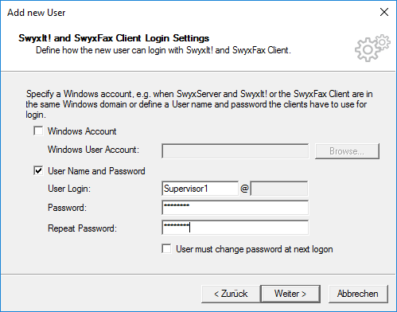This screenshot has height=312, width=397.
Task: Click the 'Add new User' title text
Action: coord(37,13)
